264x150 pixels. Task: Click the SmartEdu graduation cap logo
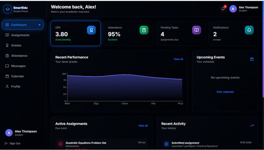(7, 9)
